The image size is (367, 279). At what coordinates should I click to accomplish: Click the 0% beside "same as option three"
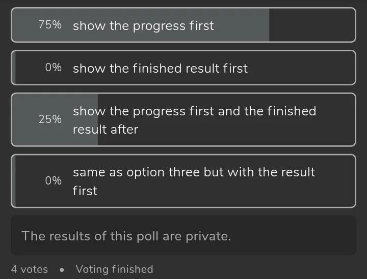53,180
